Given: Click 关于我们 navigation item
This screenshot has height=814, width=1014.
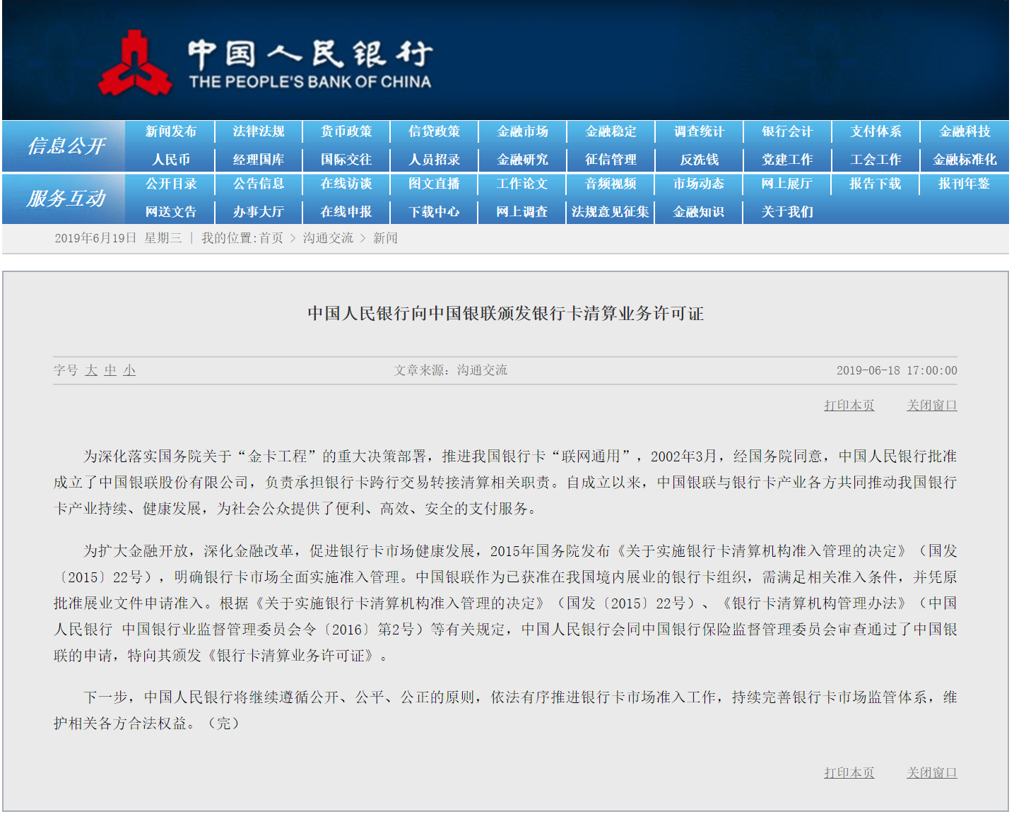Looking at the screenshot, I should (x=787, y=212).
